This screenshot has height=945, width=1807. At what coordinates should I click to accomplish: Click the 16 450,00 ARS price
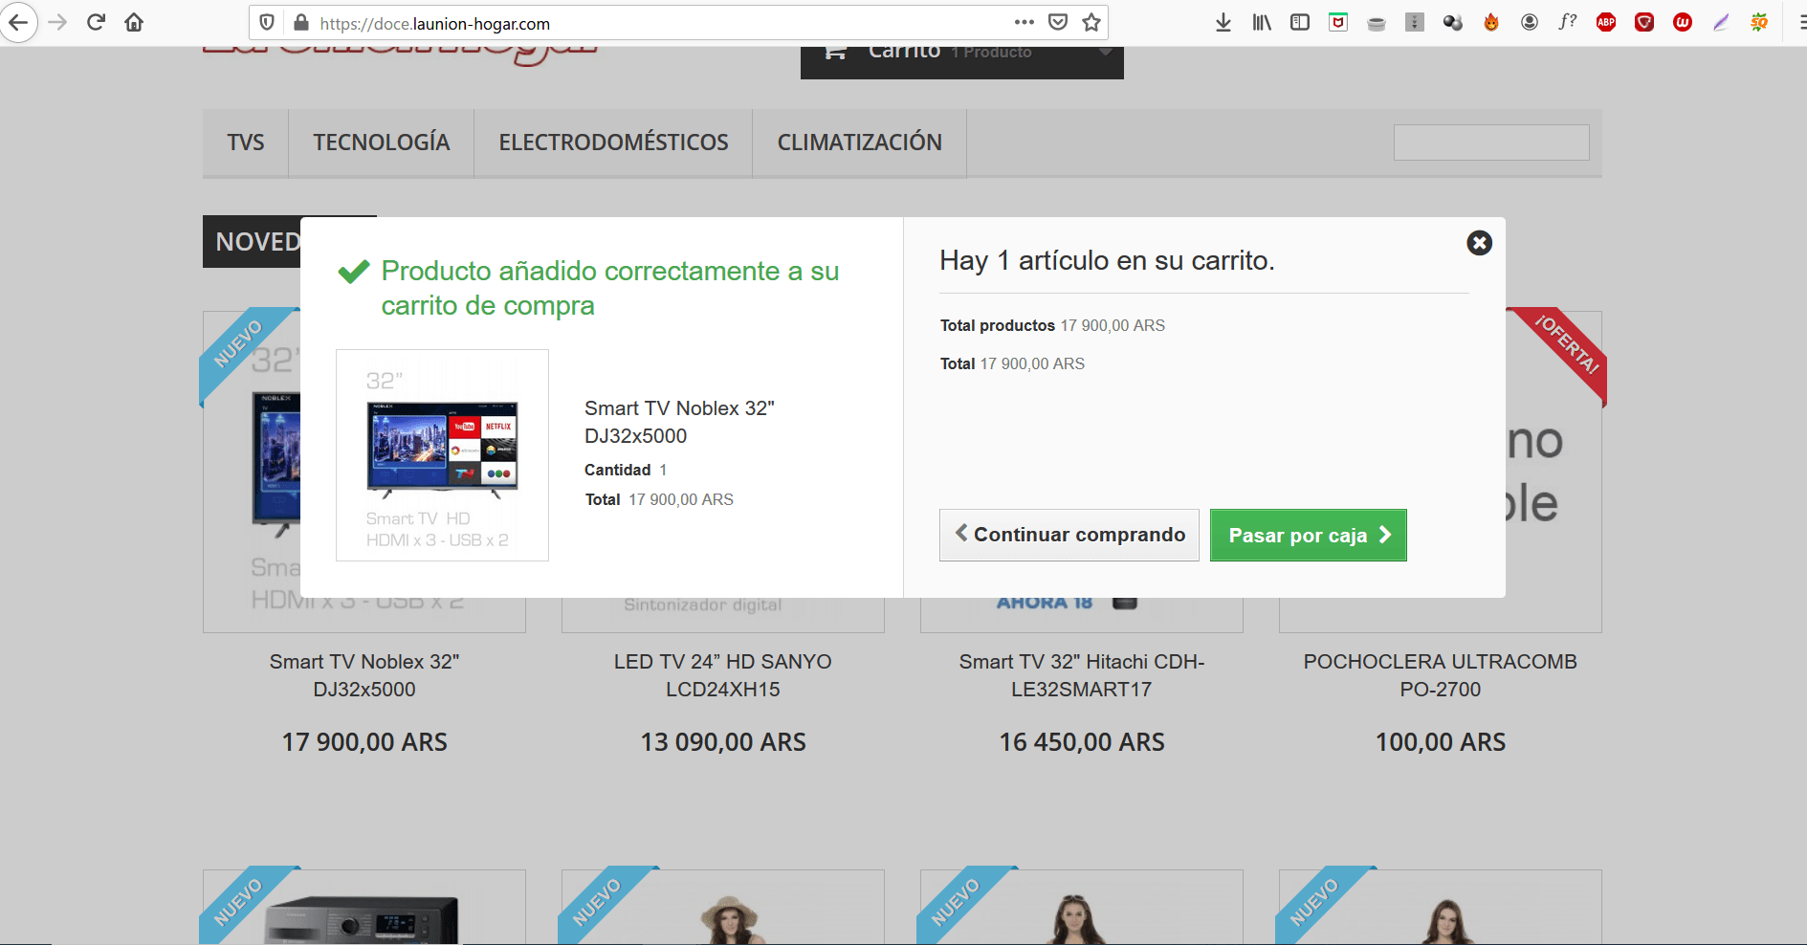coord(1082,742)
